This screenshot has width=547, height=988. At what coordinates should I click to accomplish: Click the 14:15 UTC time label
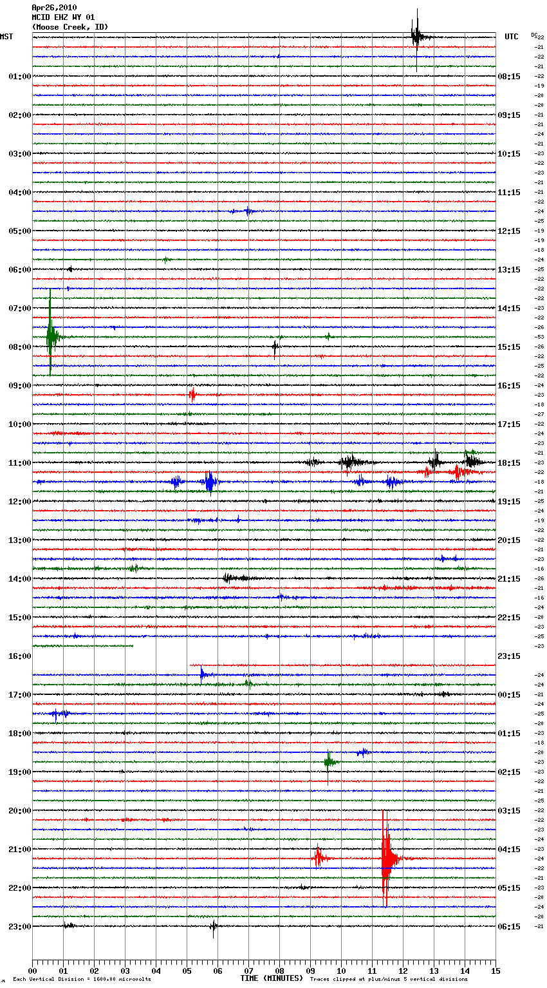click(x=509, y=309)
